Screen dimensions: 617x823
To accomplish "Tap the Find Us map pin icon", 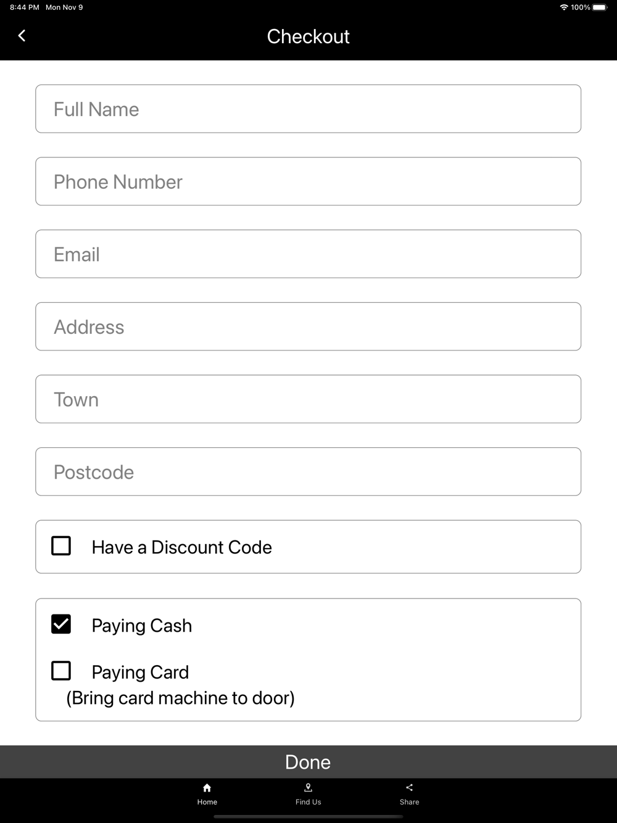I will (x=308, y=788).
